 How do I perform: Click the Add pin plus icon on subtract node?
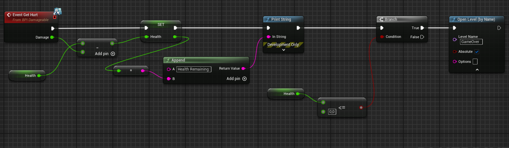[x=113, y=54]
